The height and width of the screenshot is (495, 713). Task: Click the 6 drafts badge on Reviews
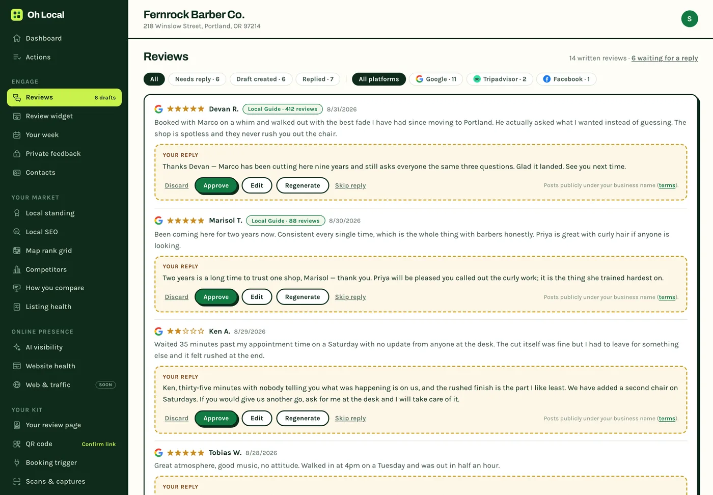click(x=105, y=97)
